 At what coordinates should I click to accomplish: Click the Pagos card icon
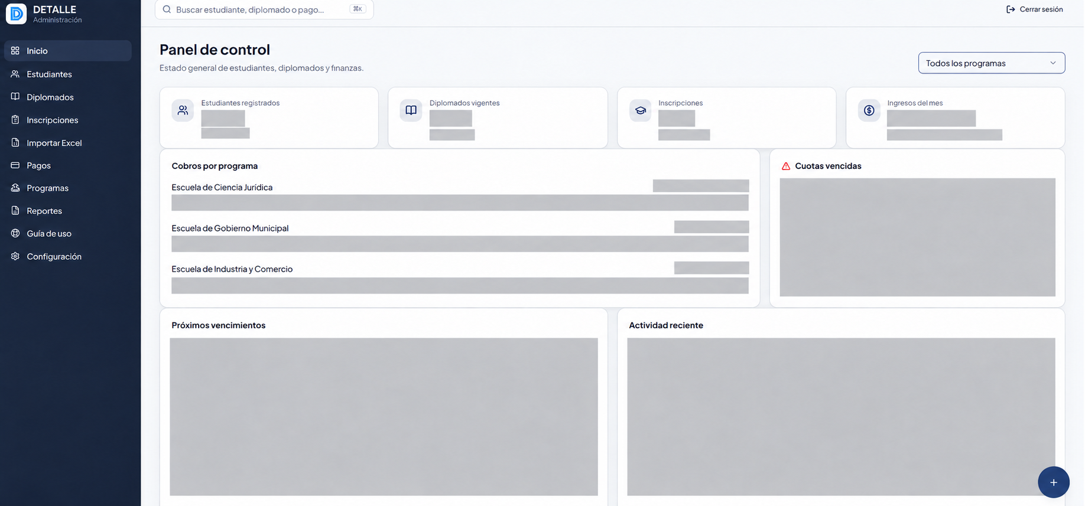point(15,165)
